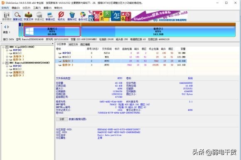The width and height of the screenshot is (241, 160).
Task: Click the 起始柱面 column header
Action: click(x=127, y=49)
